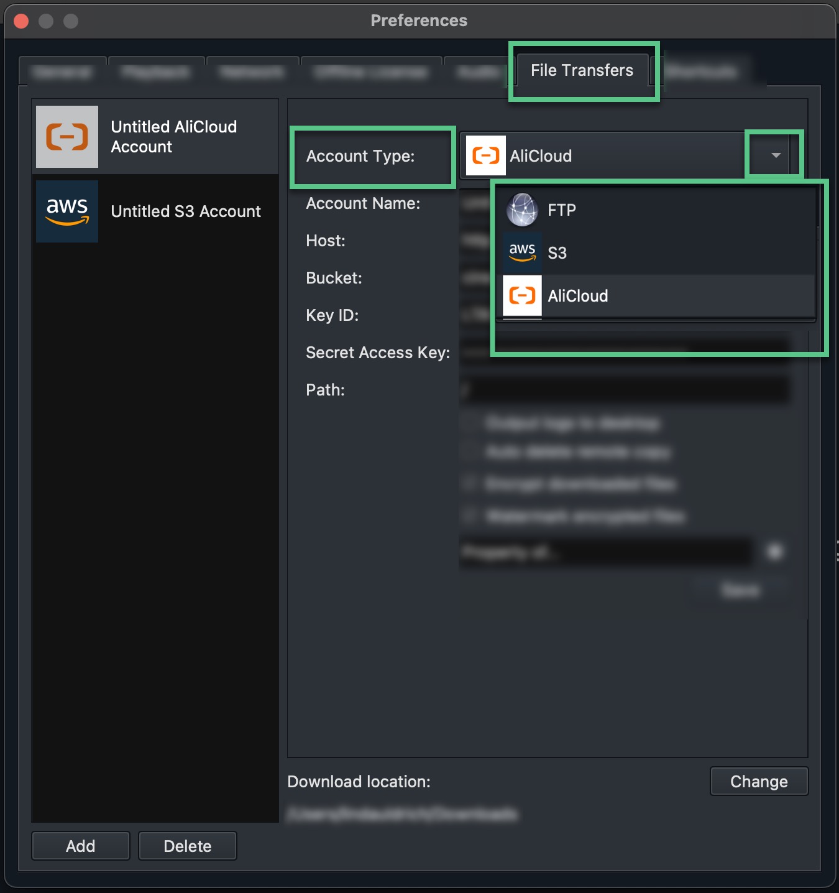The width and height of the screenshot is (839, 893).
Task: Click the AliCloud logo in accounts list
Action: point(67,137)
